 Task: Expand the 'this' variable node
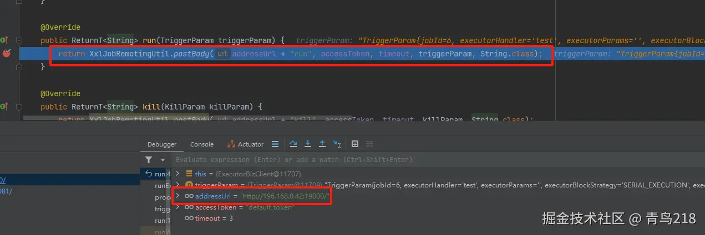(177, 174)
